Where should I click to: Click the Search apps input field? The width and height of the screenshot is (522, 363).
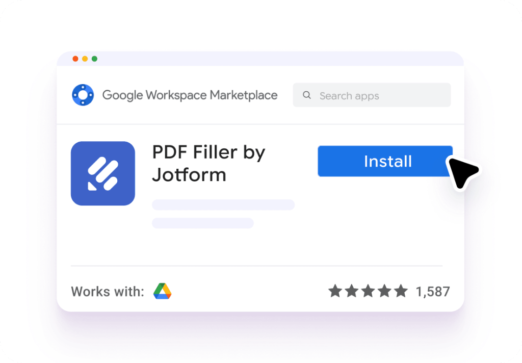[x=371, y=95]
